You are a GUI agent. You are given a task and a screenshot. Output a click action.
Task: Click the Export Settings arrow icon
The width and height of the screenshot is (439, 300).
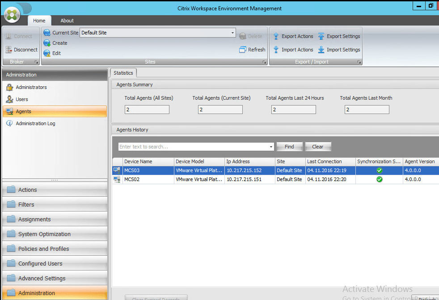(321, 36)
